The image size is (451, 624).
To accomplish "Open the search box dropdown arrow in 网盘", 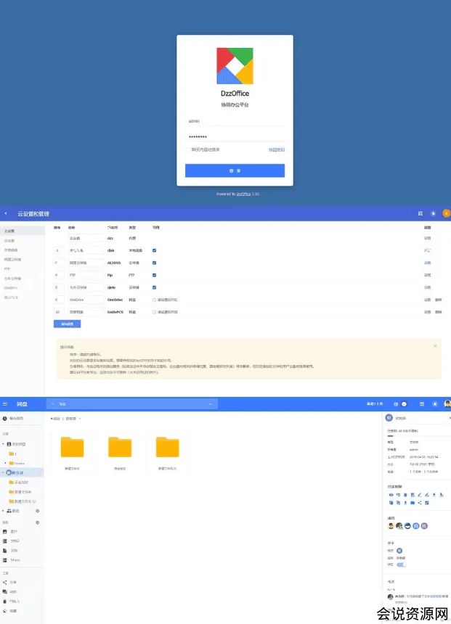I will (x=211, y=404).
